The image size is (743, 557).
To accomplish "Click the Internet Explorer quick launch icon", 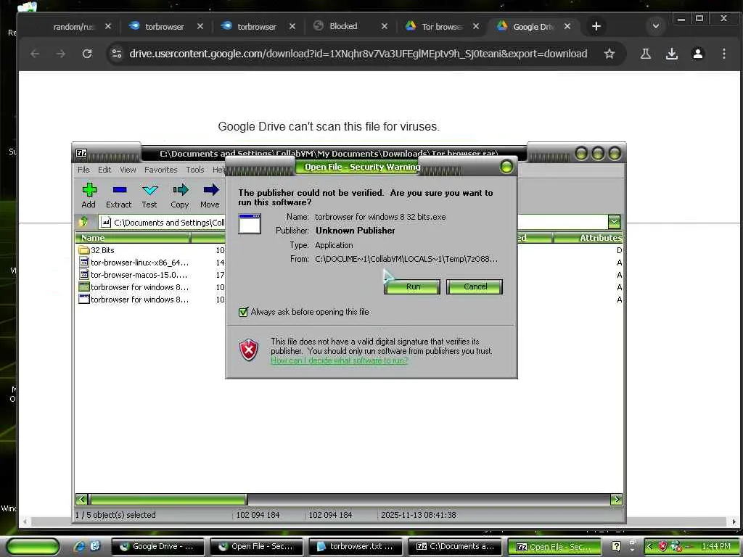I will click(79, 546).
